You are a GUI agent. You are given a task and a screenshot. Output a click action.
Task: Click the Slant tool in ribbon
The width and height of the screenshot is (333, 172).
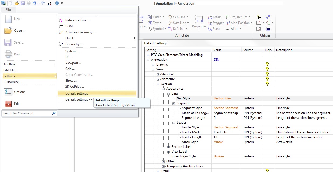214,29
